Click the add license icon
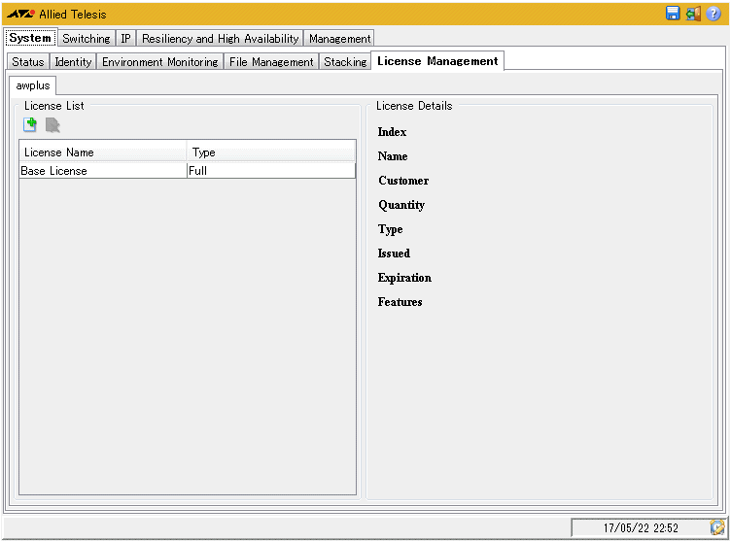Viewport: 731px width, 541px height. [30, 124]
